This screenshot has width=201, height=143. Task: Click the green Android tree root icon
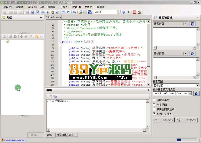pos(7,41)
